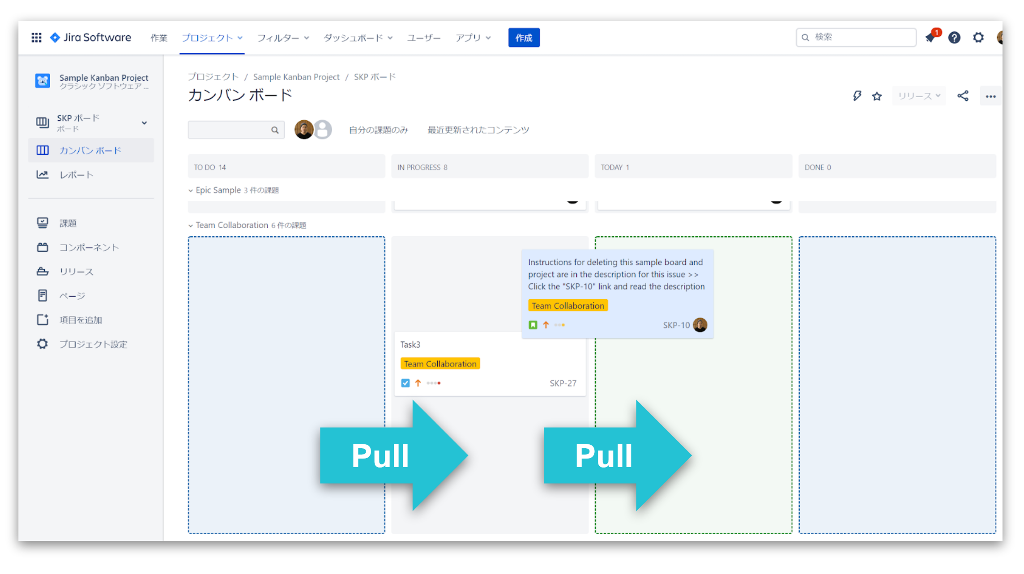The width and height of the screenshot is (1024, 574).
Task: Filter by the unassigned grey avatar
Action: click(x=323, y=130)
